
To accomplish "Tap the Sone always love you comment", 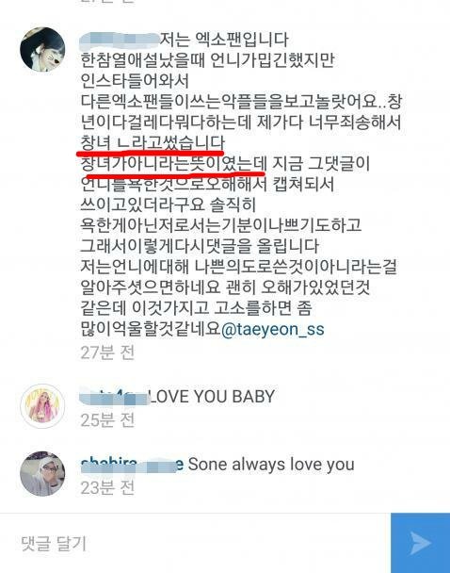I will [x=271, y=465].
